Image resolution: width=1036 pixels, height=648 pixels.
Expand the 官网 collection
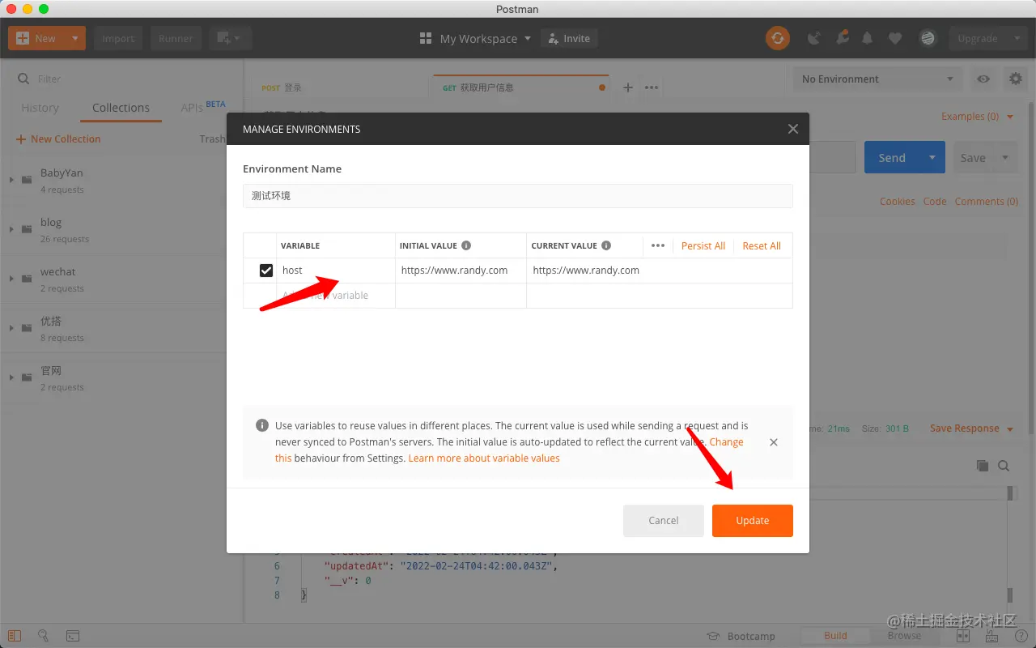click(x=11, y=377)
